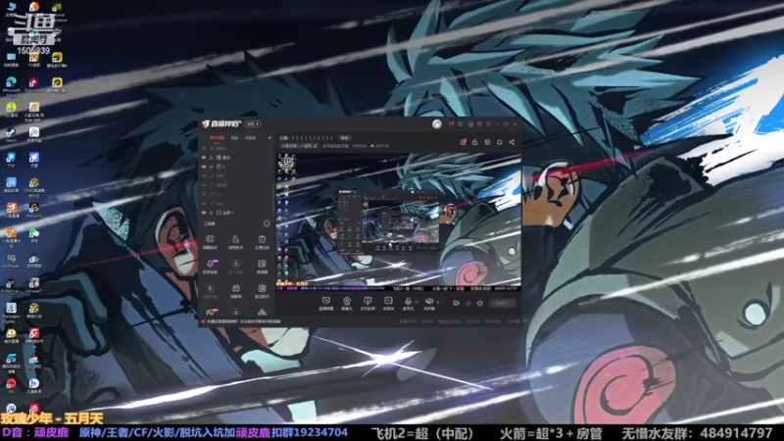The height and width of the screenshot is (441, 784).
Task: Add a multimedia source from the bottom bar
Action: click(388, 303)
